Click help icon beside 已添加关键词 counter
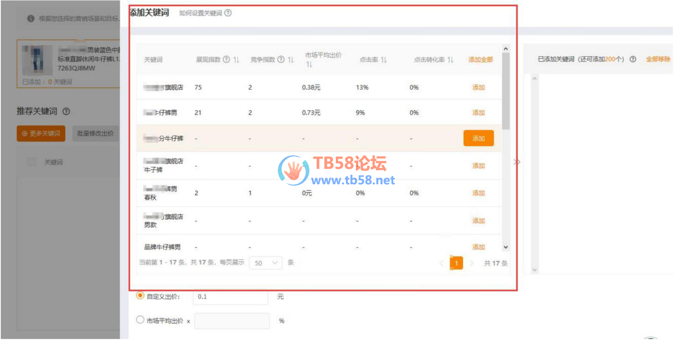Image resolution: width=674 pixels, height=341 pixels. pyautogui.click(x=633, y=59)
